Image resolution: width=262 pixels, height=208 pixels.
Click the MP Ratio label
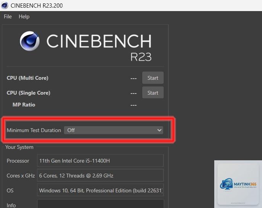[24, 105]
